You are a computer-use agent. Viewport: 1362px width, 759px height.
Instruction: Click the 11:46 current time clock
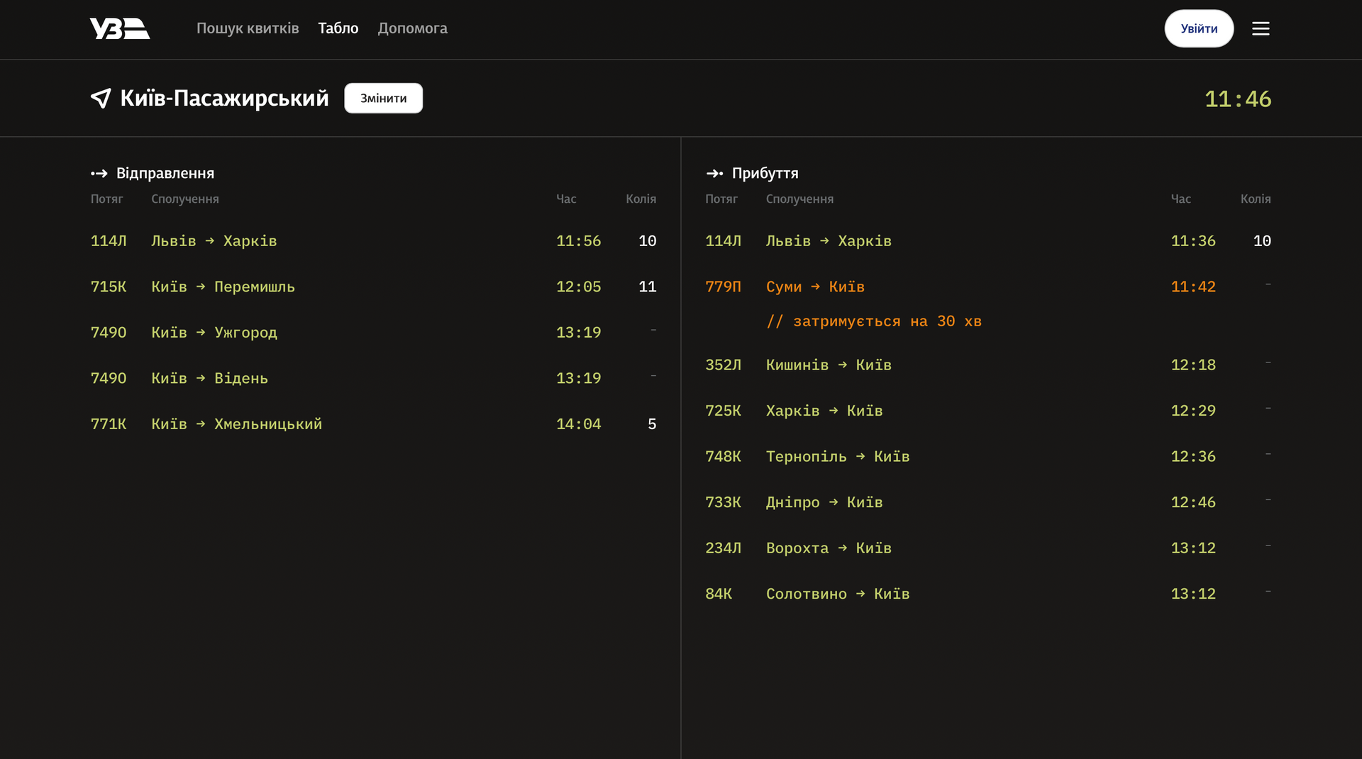(x=1237, y=99)
